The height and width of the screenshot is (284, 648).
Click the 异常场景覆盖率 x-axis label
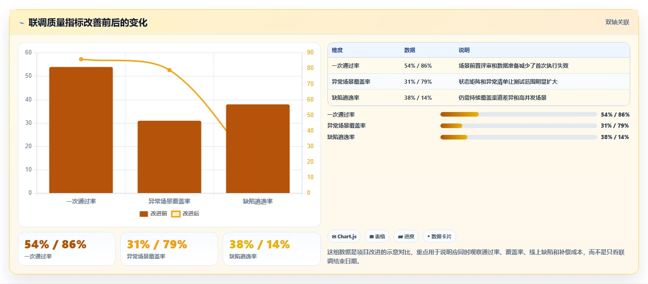[x=169, y=201]
